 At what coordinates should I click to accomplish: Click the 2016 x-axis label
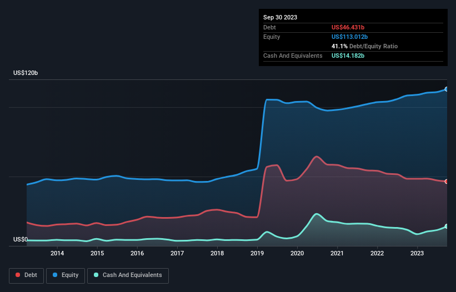click(x=137, y=253)
